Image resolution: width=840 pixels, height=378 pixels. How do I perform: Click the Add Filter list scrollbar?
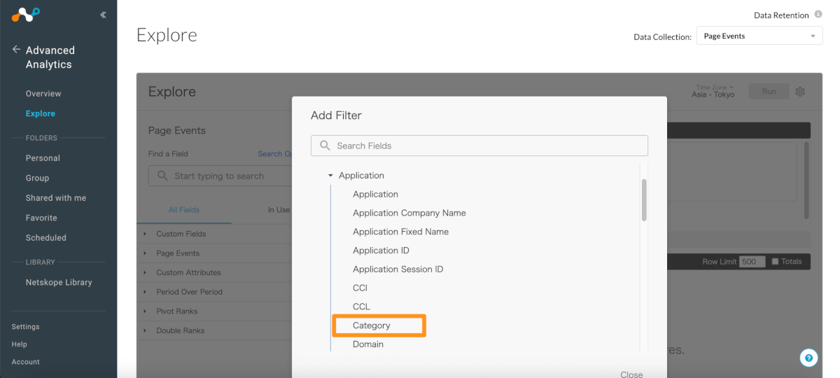(x=643, y=199)
